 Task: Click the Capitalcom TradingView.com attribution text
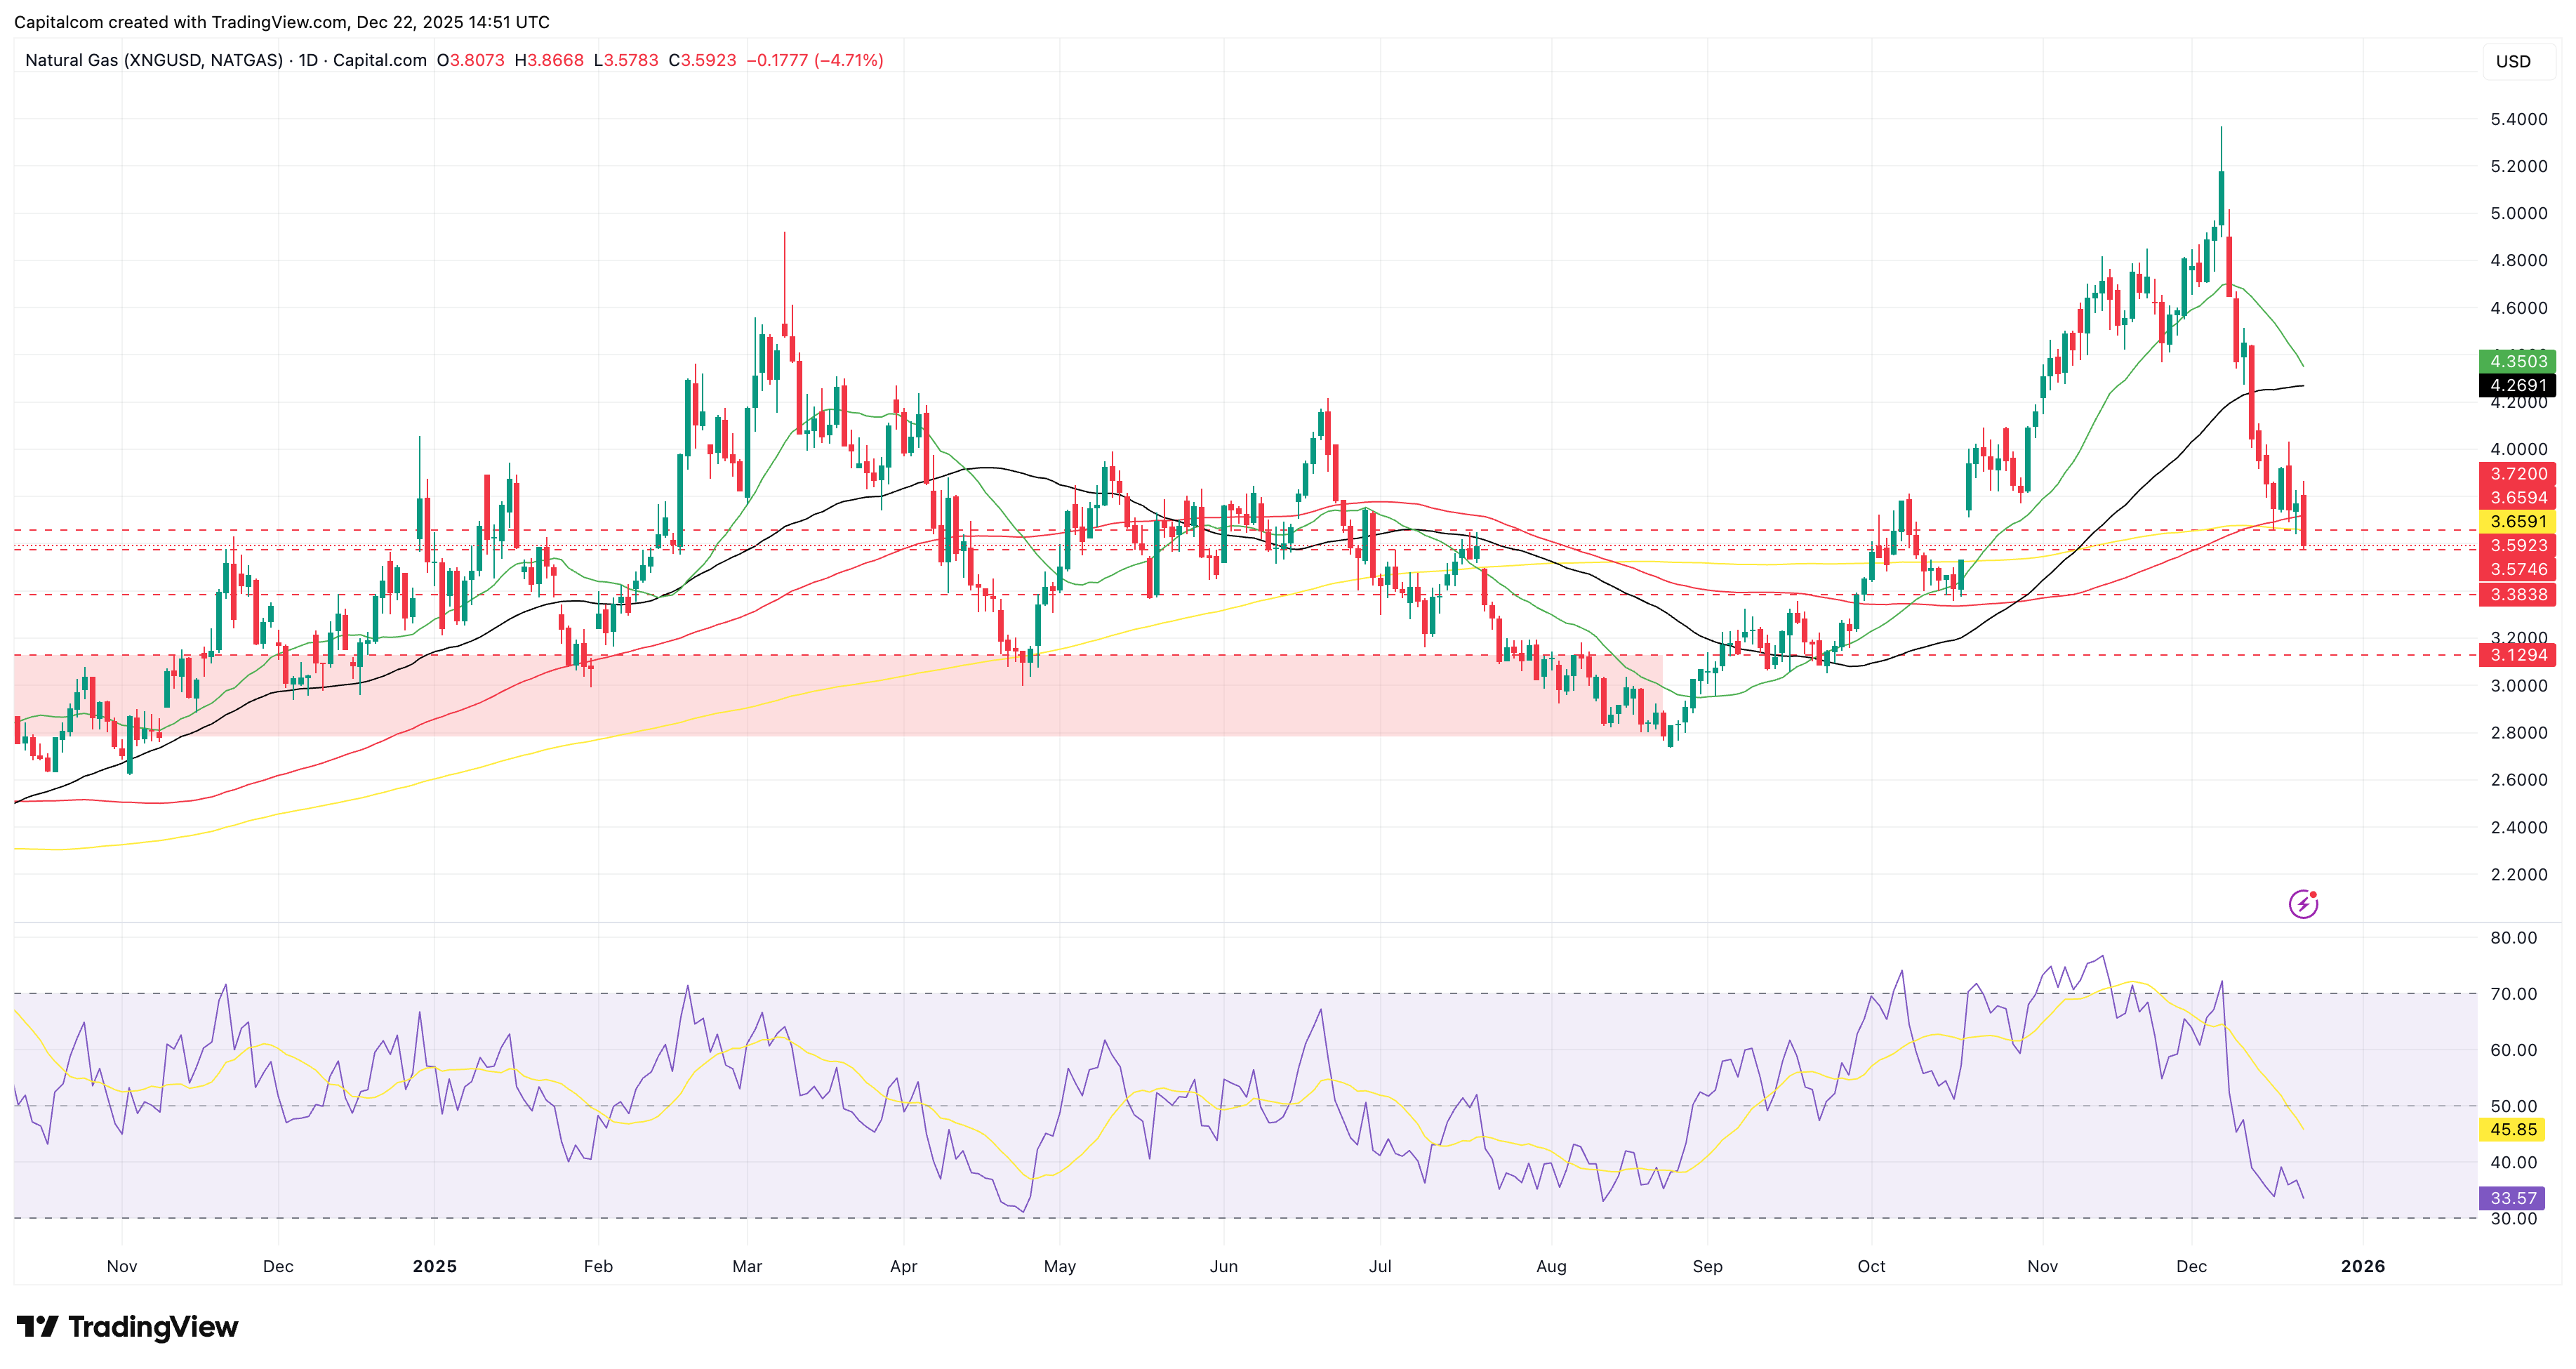[x=281, y=22]
